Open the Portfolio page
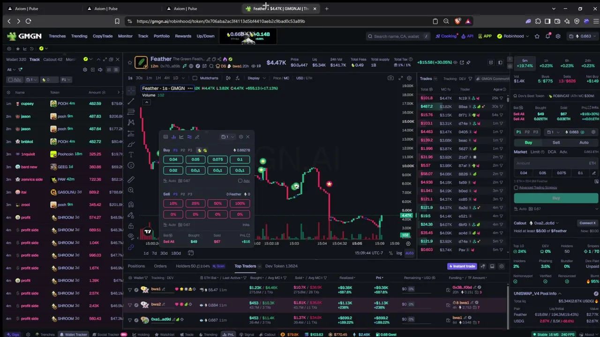 [162, 36]
